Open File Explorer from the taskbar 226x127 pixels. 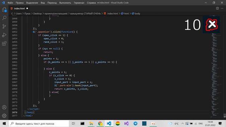click(91, 123)
